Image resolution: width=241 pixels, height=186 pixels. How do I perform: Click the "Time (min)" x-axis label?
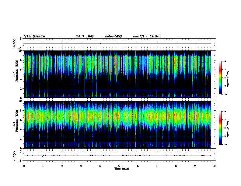point(122,169)
